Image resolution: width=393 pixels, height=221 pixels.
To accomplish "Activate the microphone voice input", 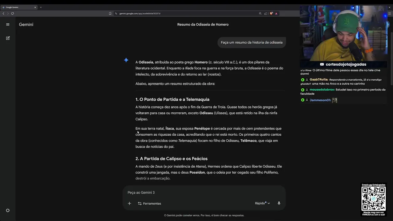I will pyautogui.click(x=279, y=203).
